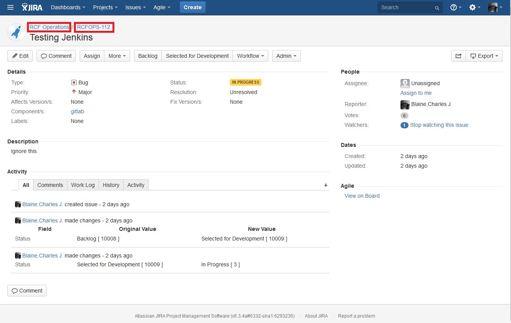The image size is (511, 323).
Task: Click the Edit issue button
Action: pyautogui.click(x=20, y=56)
